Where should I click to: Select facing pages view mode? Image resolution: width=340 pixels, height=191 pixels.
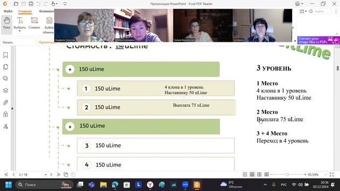[x=259, y=175]
